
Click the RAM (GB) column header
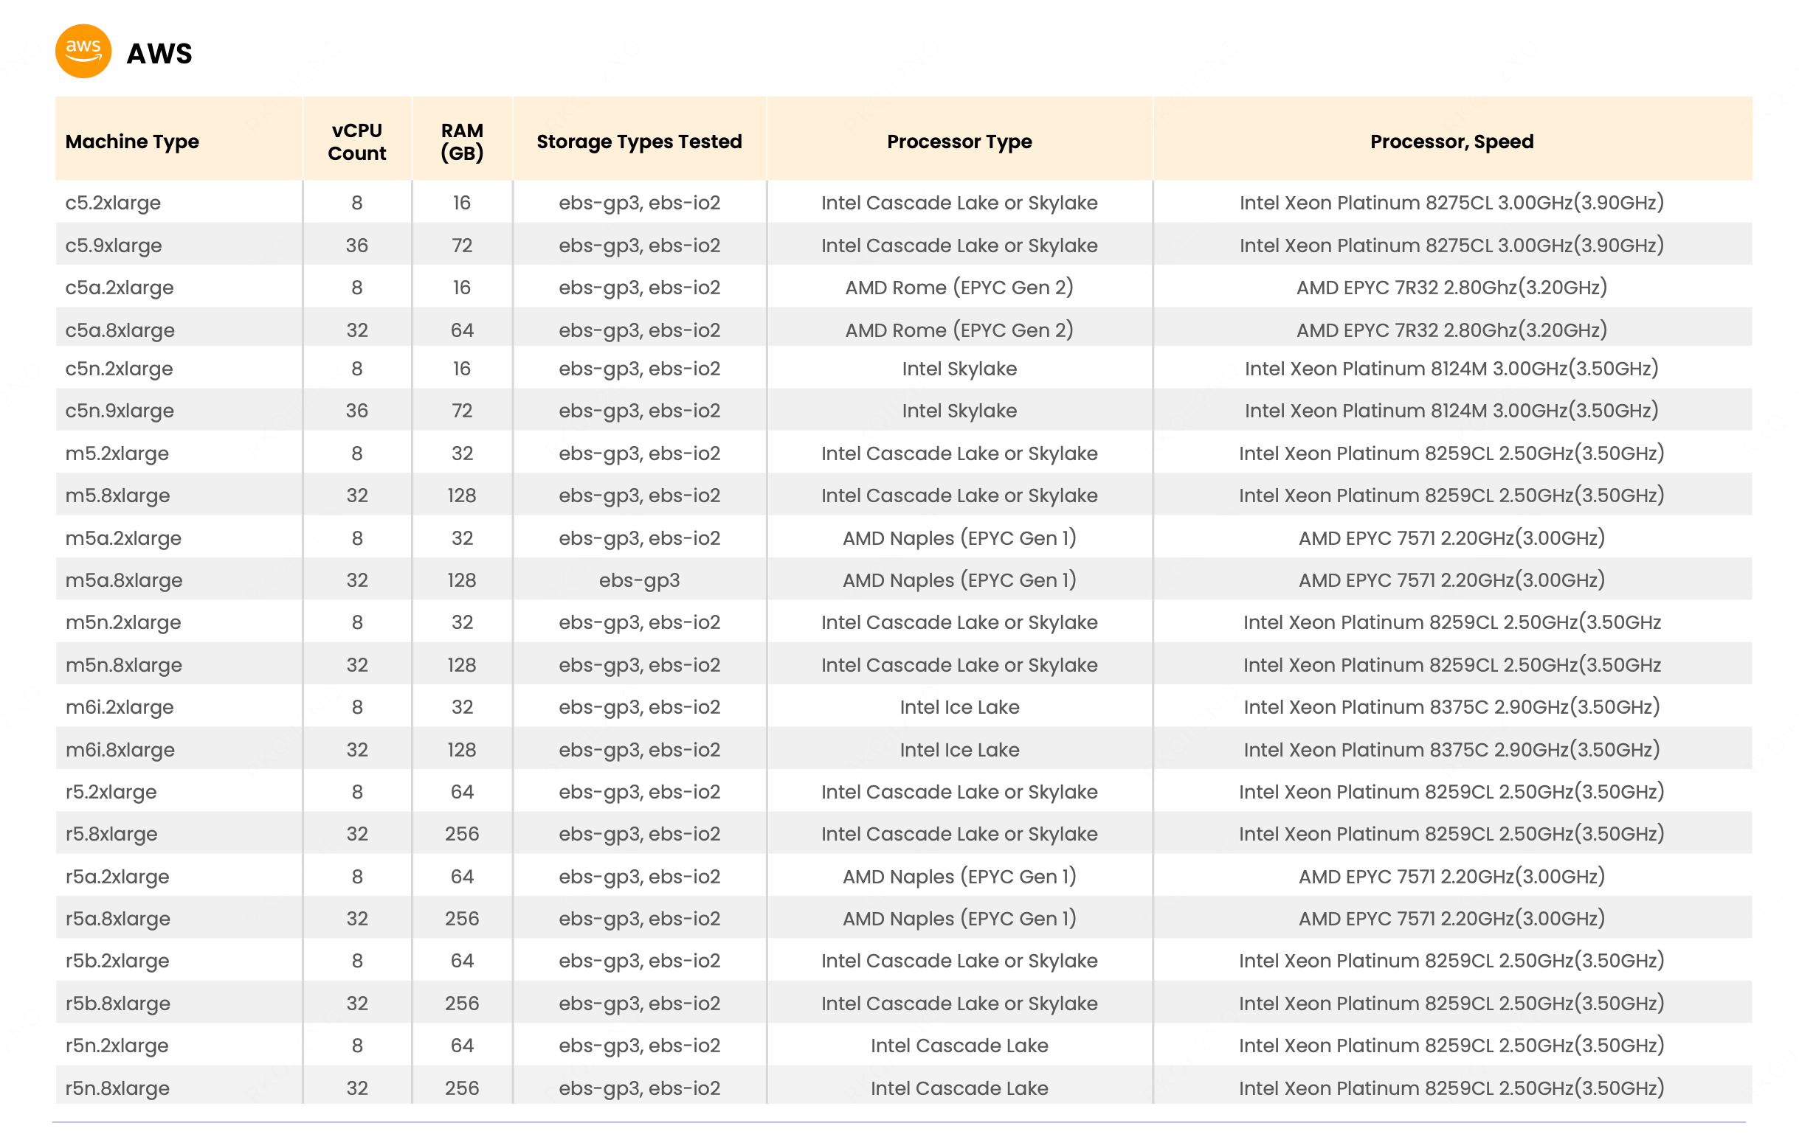462,141
